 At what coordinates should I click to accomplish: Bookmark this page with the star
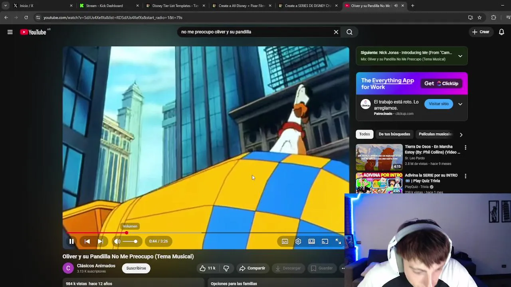(479, 18)
